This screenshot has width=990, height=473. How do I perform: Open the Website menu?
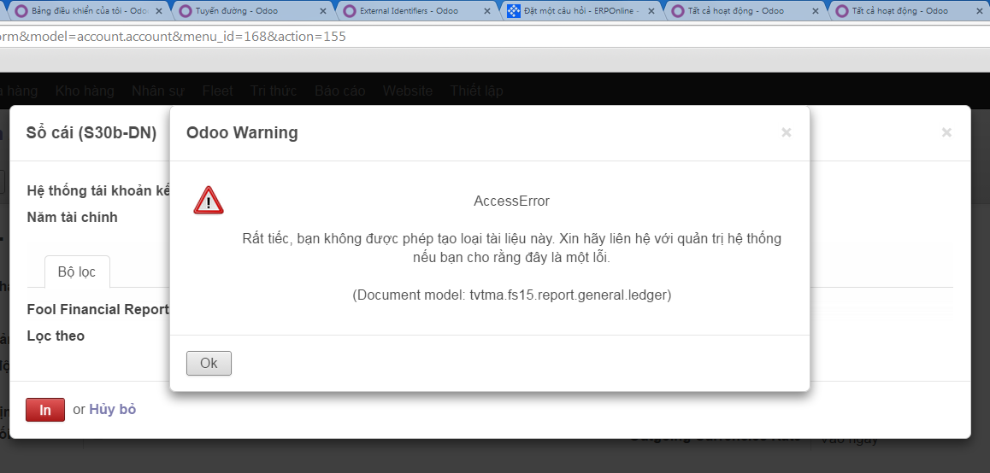pos(407,91)
